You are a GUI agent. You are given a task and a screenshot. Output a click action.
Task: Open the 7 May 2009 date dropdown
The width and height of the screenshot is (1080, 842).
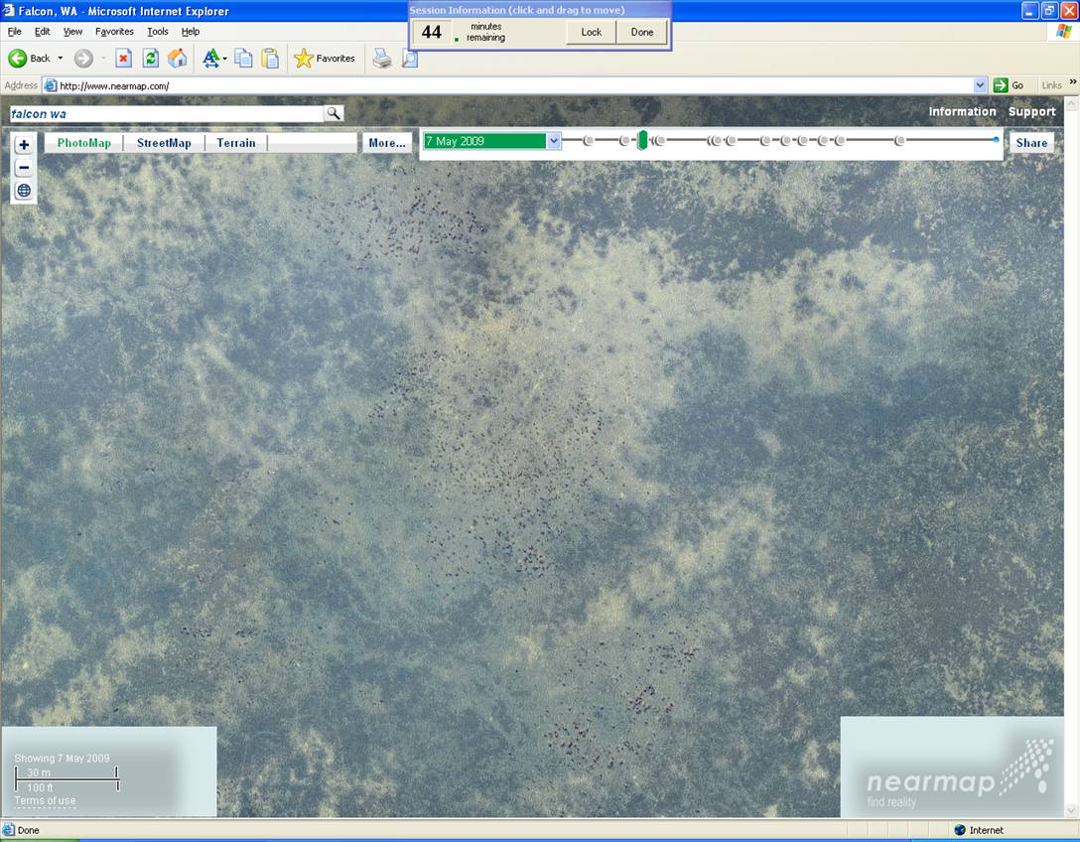coord(554,141)
